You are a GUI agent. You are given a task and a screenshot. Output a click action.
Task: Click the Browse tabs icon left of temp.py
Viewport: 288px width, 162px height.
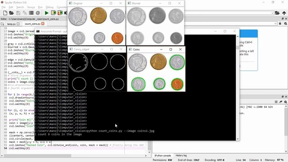coord(2,24)
